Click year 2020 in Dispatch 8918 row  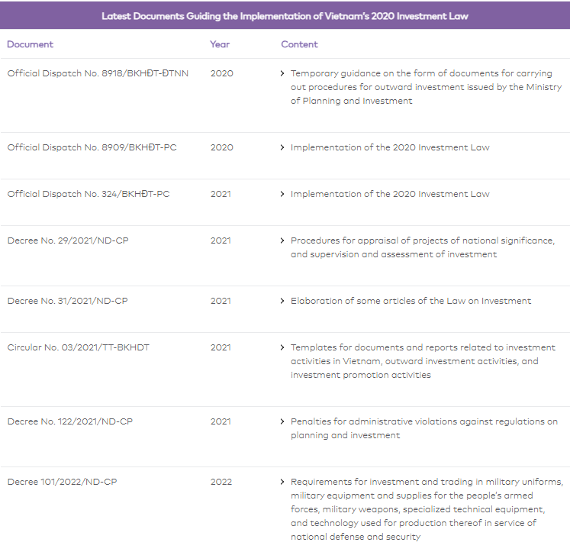(x=222, y=73)
